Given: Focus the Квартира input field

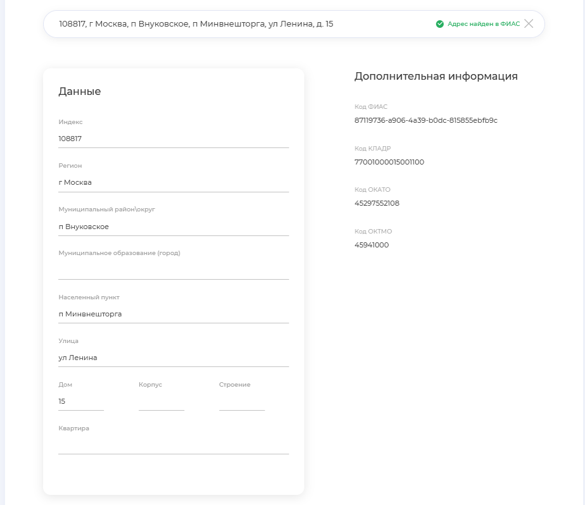Looking at the screenshot, I should pyautogui.click(x=173, y=445).
